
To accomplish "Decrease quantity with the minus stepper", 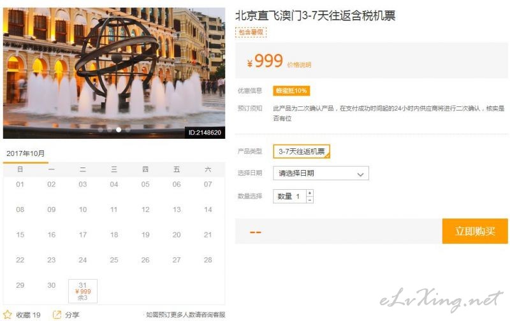I will 310,200.
